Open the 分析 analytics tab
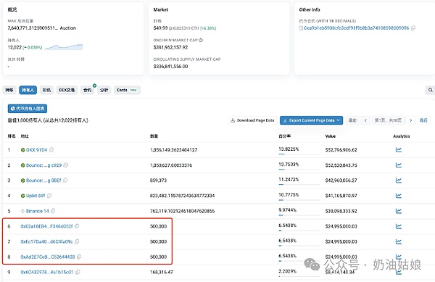The width and height of the screenshot is (435, 282). click(104, 90)
